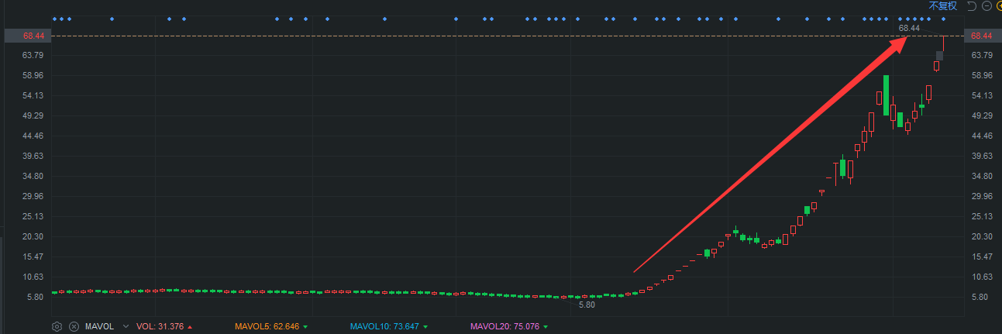1002x334 pixels.
Task: Select the tallest green candlestick
Action: tap(886, 95)
